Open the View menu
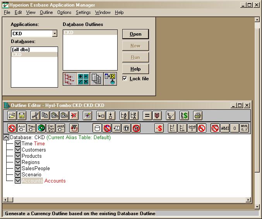Viewport: 262px width, 219px height. (x=31, y=12)
